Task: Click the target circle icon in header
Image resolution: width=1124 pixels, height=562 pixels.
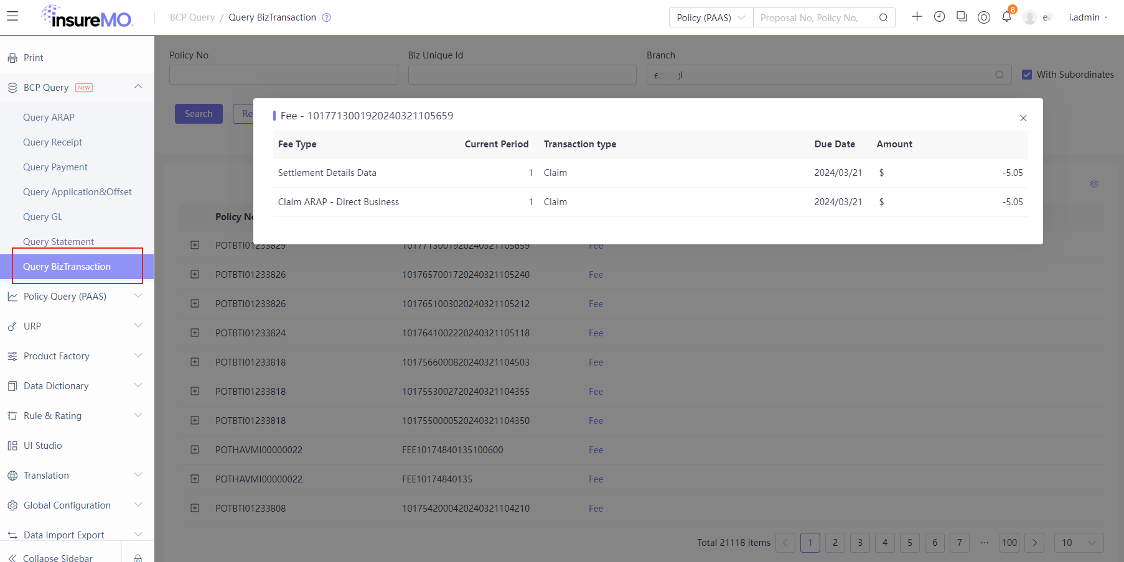Action: click(984, 17)
